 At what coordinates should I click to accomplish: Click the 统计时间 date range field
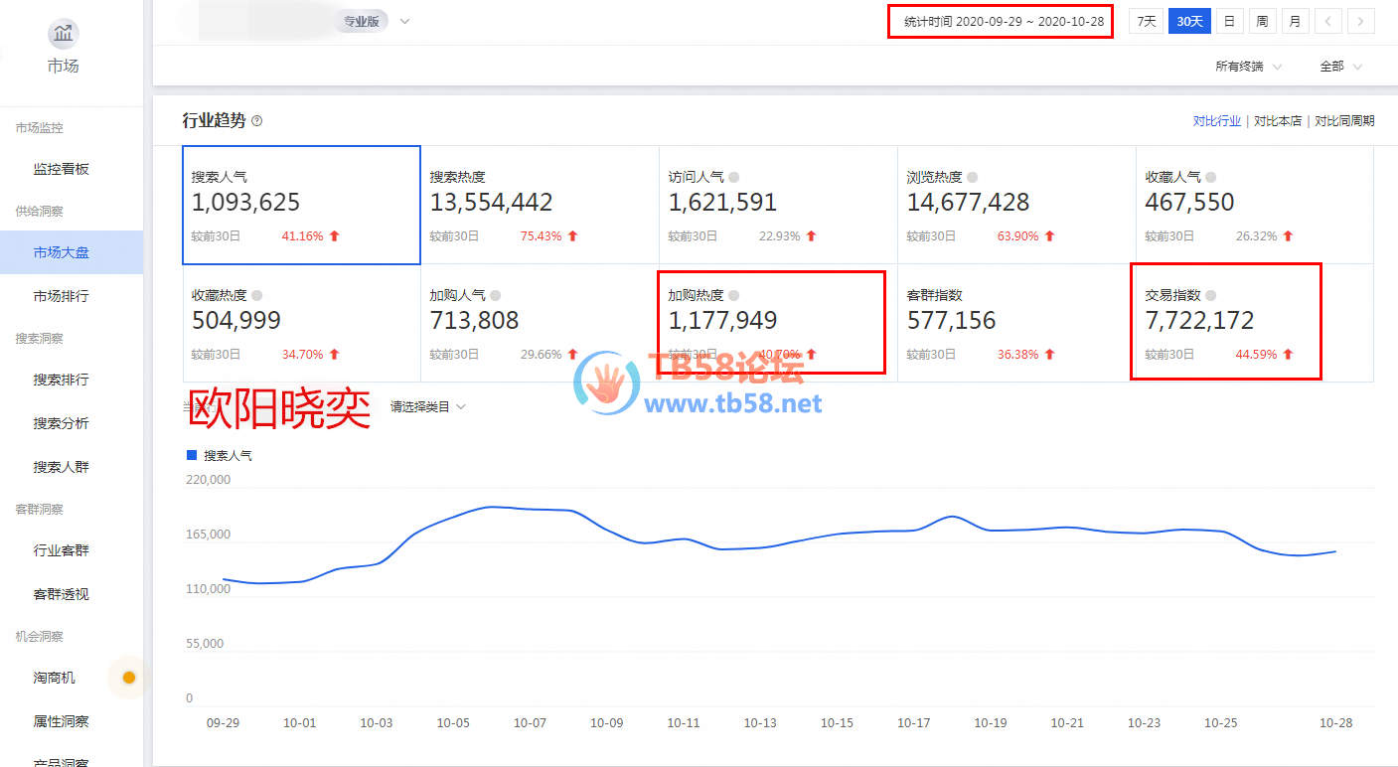click(1001, 21)
